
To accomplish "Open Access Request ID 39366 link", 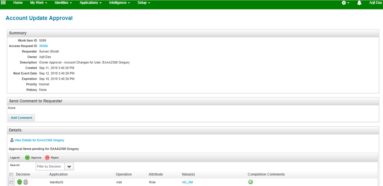I will pos(43,46).
